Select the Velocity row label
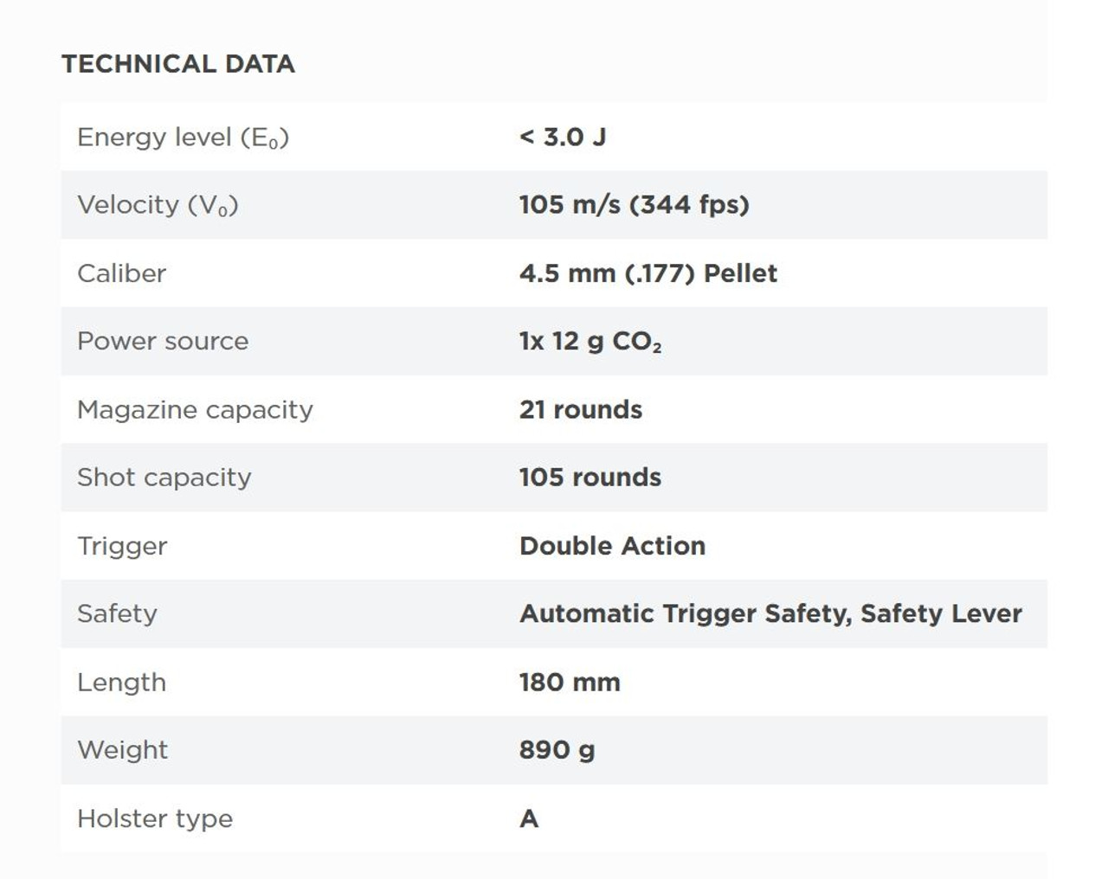1108x879 pixels. [158, 205]
